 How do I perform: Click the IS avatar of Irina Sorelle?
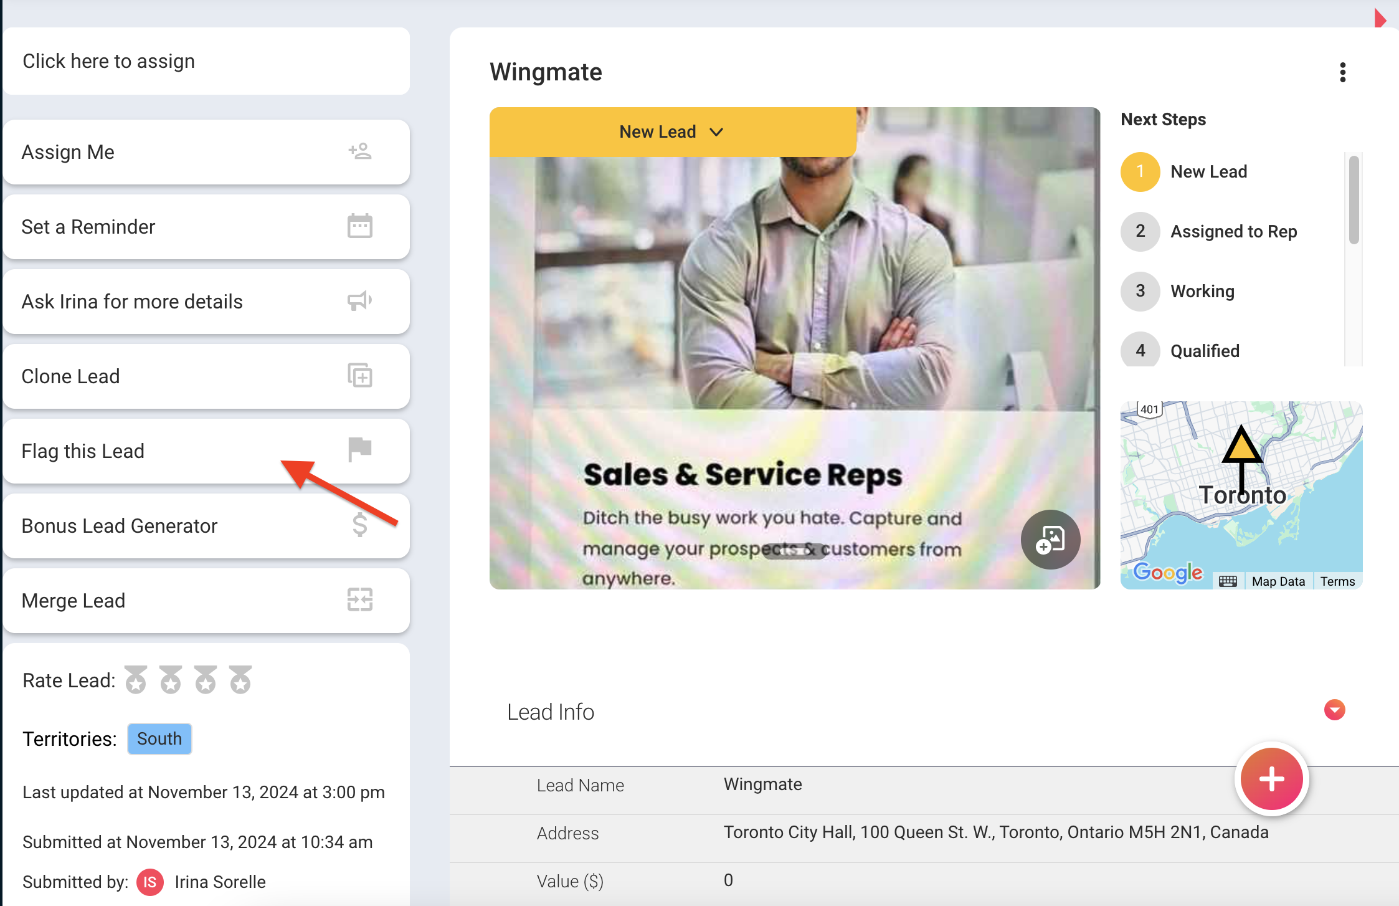point(150,882)
